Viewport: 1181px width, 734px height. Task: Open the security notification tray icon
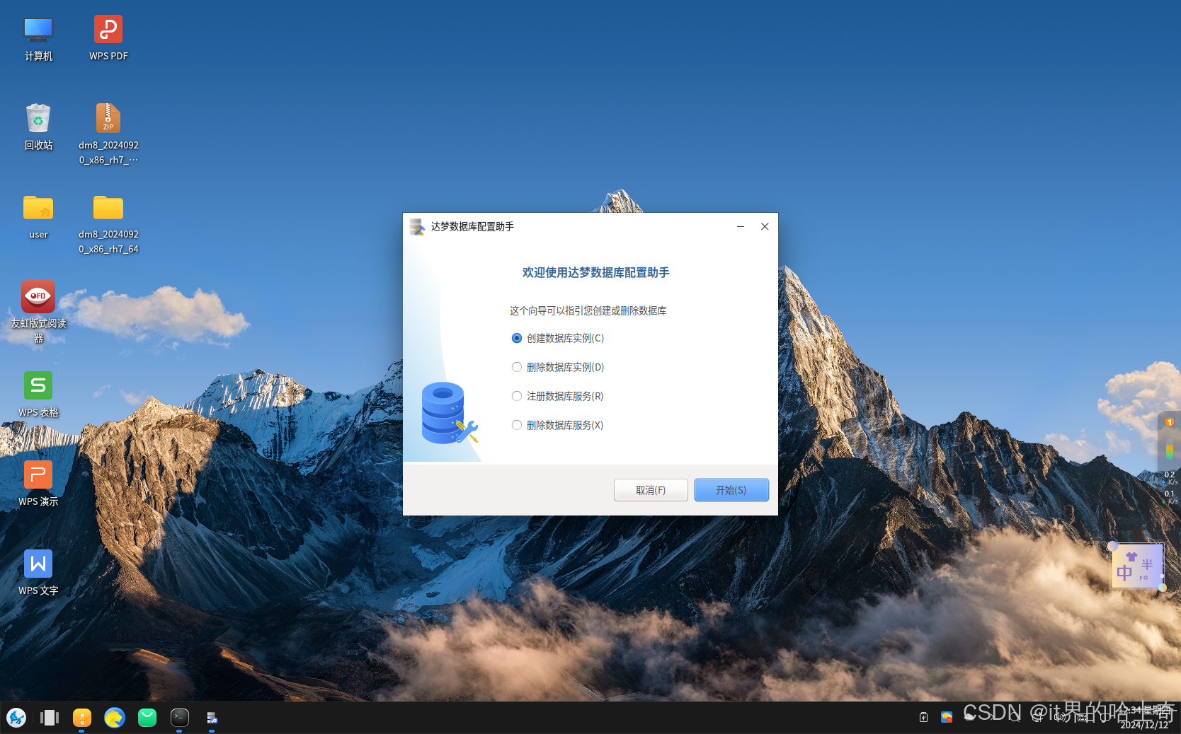947,717
